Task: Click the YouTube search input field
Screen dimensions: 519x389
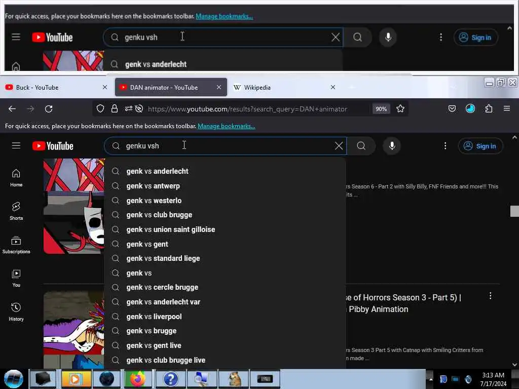Action: [225, 146]
